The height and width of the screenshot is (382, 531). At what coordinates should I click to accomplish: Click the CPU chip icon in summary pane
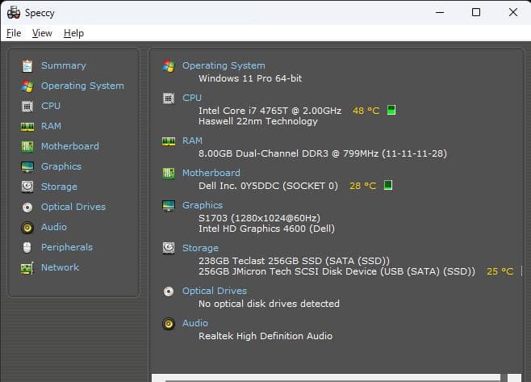click(169, 99)
